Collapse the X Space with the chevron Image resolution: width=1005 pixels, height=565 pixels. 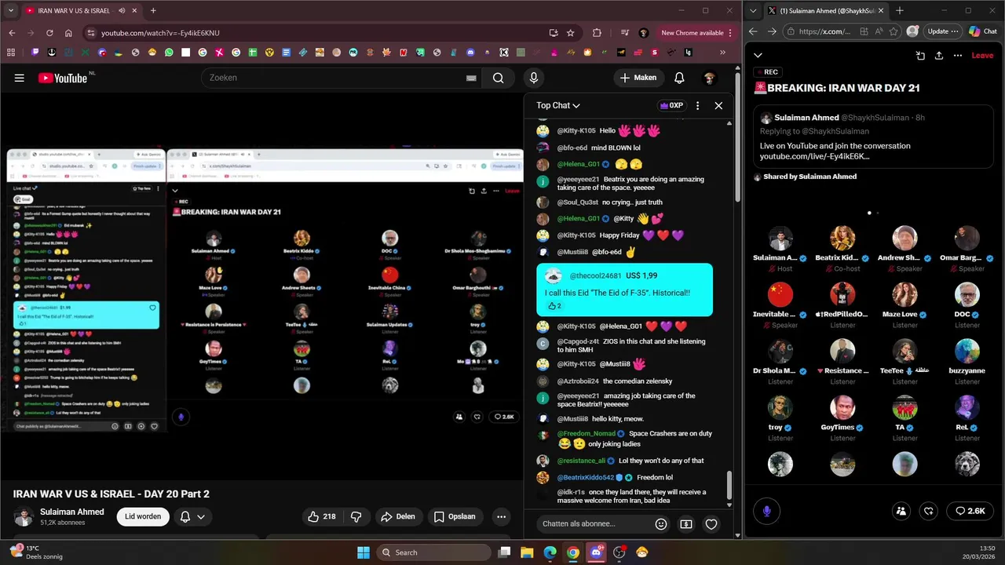[758, 55]
